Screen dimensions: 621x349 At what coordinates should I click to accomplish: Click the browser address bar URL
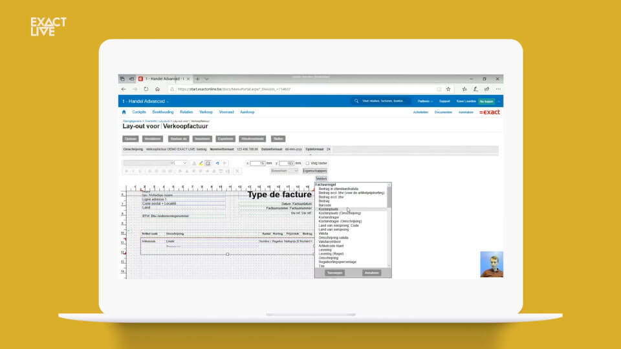pos(234,89)
